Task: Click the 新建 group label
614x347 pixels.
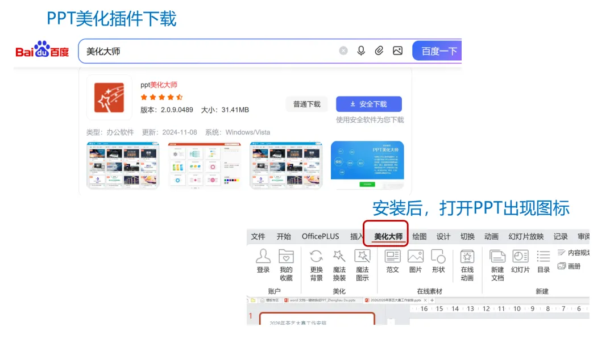Action: coord(542,291)
